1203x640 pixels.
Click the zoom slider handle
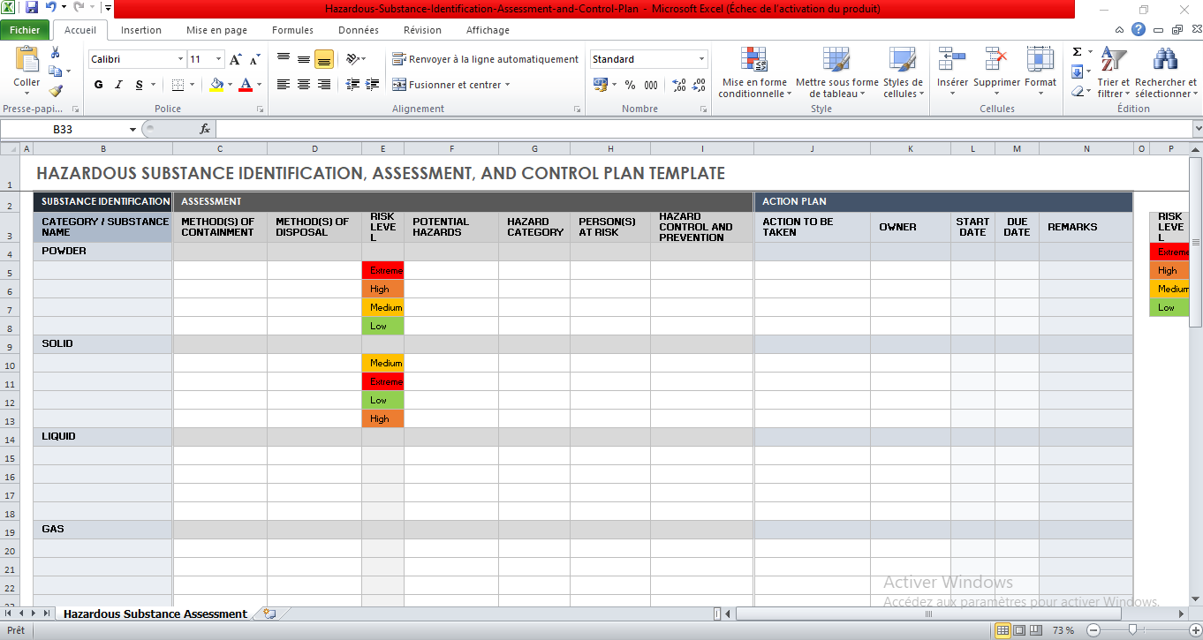[x=1134, y=630]
